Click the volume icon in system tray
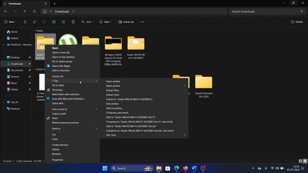308x173 pixels. pyautogui.click(x=277, y=168)
